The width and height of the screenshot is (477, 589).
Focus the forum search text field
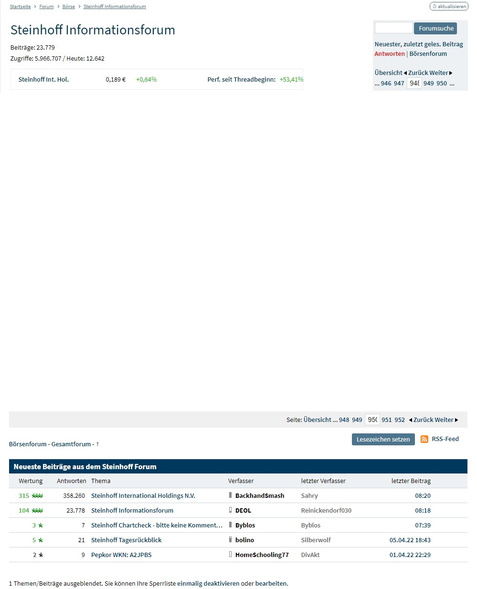click(393, 28)
